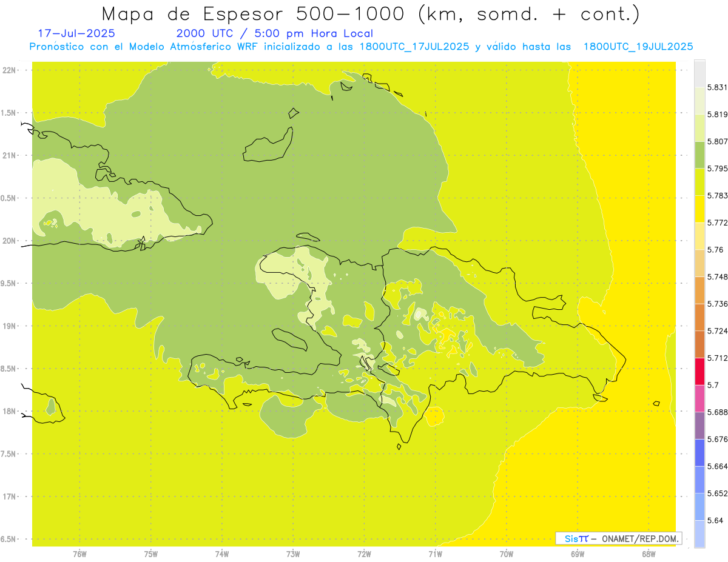Click the legend value 5.736
This screenshot has height=562, width=728.
[x=718, y=304]
